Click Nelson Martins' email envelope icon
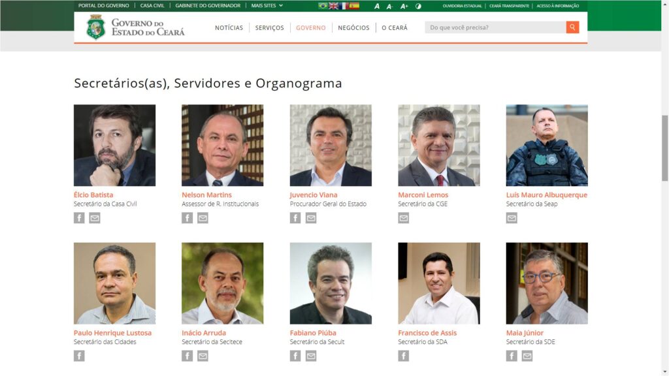 click(x=203, y=218)
